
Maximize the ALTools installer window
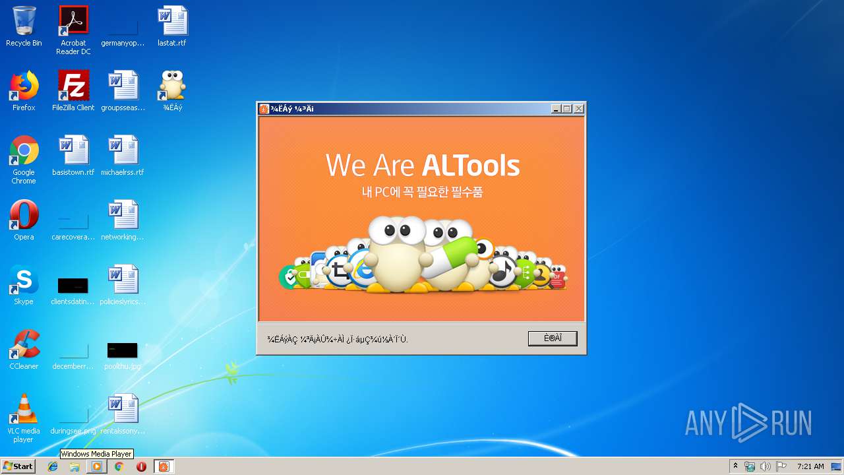click(567, 109)
